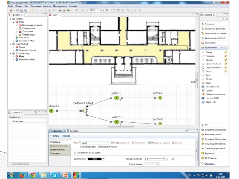239x179 pixels.
Task: Click the black line color swatch
Action: [x=95, y=159]
